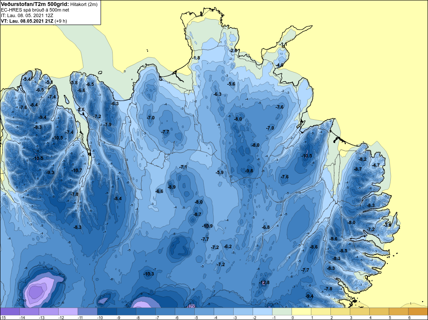The width and height of the screenshot is (428, 320).
Task: Click the 'VT: Lau. 08.05.2021 21Z' valid time
Action: click(27, 21)
